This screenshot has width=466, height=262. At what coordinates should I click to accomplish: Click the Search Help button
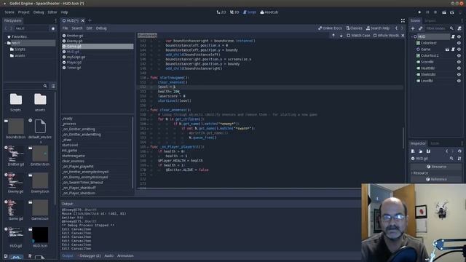pos(378,28)
